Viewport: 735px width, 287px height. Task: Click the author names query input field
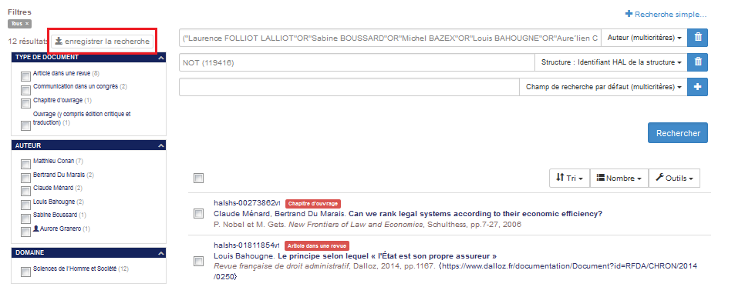390,38
